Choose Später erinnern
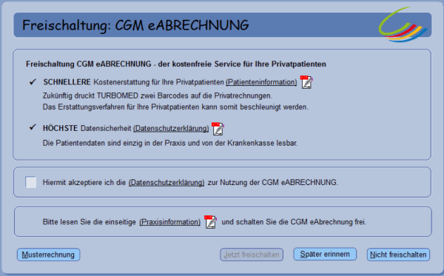 (325, 254)
